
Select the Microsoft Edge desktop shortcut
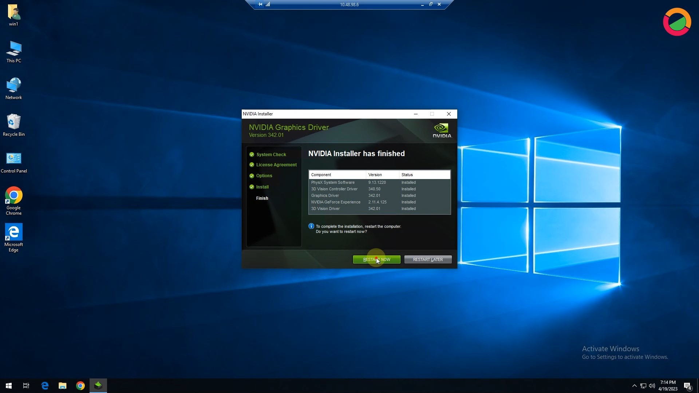click(14, 238)
